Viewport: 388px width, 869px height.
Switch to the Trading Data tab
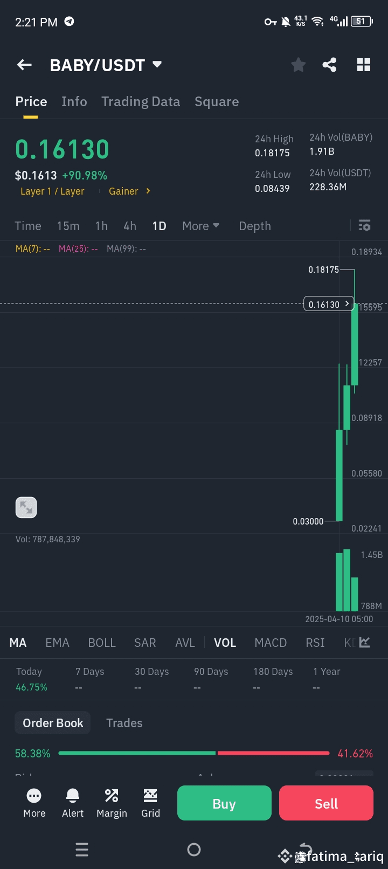coord(141,101)
